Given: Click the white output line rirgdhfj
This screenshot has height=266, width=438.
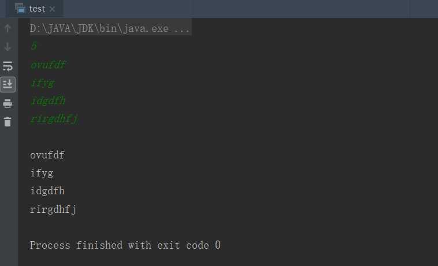Looking at the screenshot, I should (53, 209).
